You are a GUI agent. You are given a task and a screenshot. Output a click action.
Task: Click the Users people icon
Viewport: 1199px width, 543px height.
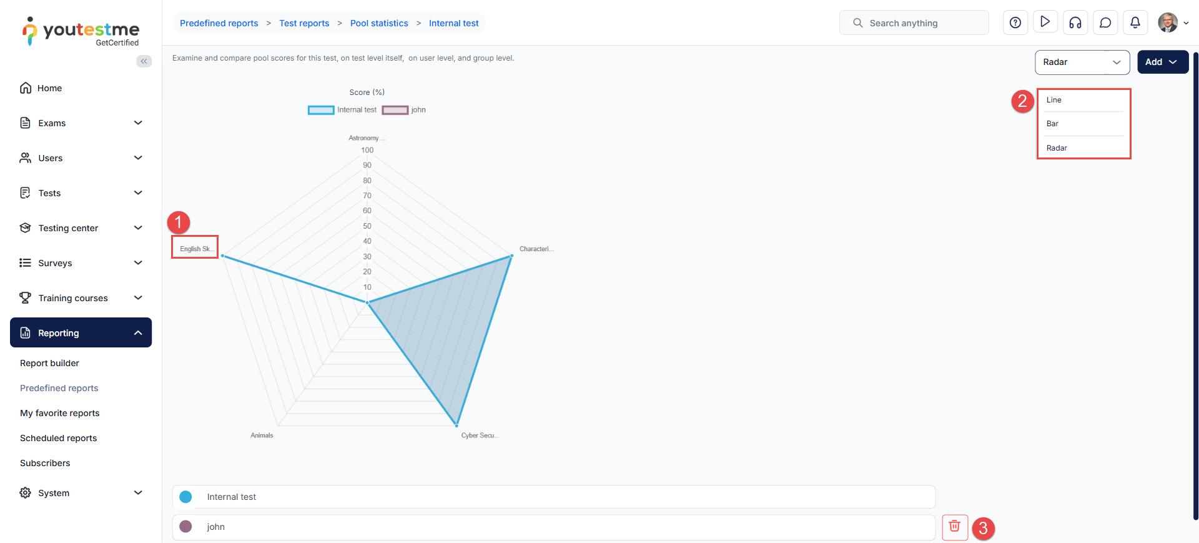point(26,158)
